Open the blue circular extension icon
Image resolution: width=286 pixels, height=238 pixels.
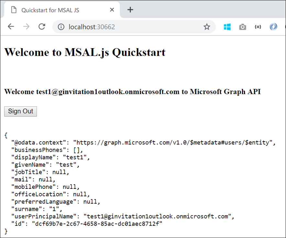tap(273, 27)
